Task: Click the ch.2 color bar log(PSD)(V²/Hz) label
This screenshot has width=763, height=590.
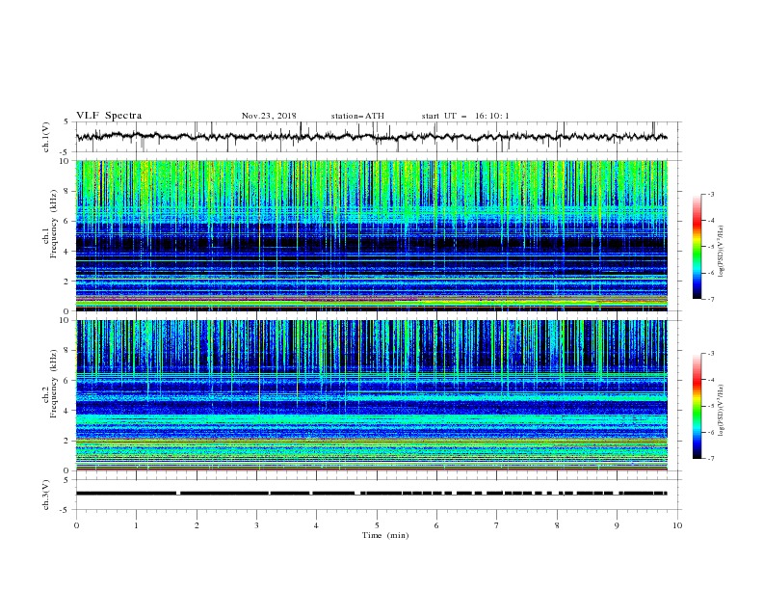Action: tap(721, 410)
